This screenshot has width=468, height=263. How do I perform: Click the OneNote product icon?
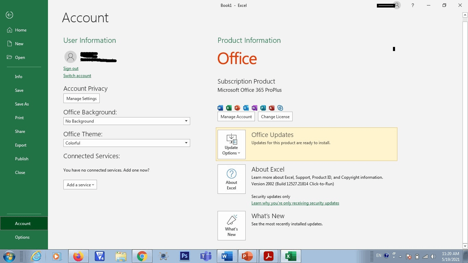(x=255, y=108)
